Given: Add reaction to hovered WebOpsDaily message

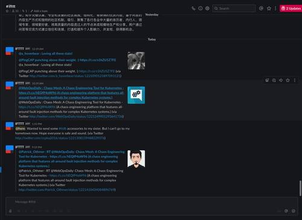Looking at the screenshot, I should [x=267, y=80].
